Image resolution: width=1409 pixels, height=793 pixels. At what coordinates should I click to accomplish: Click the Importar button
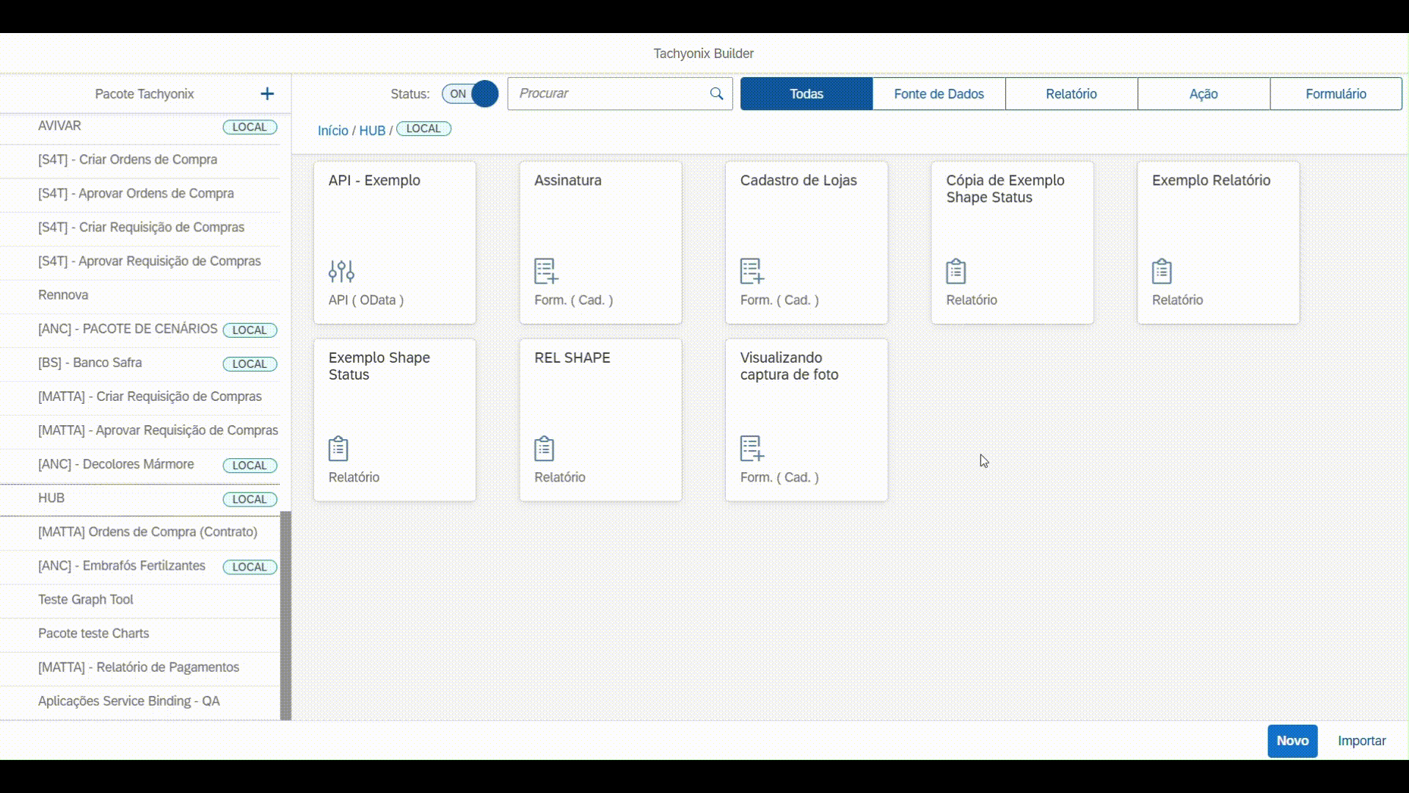pos(1361,741)
